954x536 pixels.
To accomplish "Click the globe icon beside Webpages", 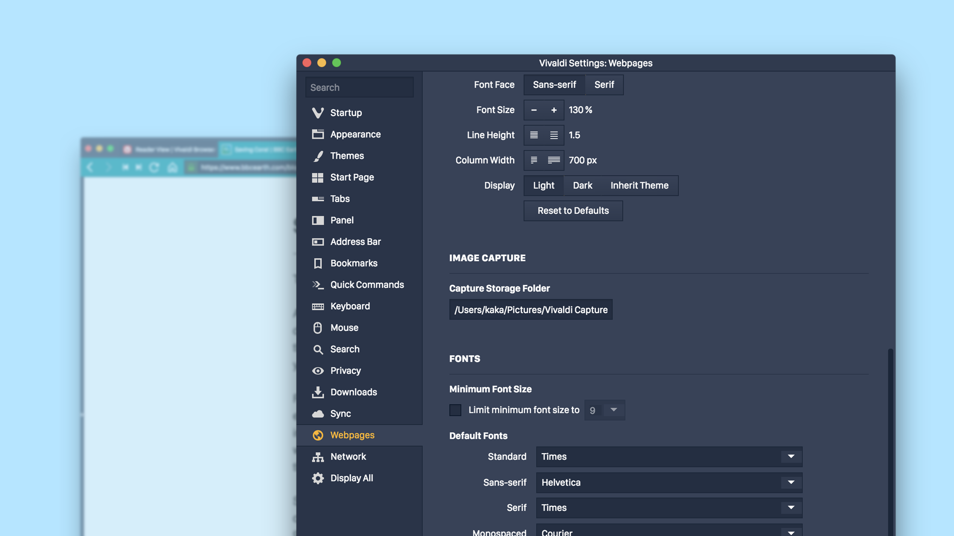I will click(318, 435).
